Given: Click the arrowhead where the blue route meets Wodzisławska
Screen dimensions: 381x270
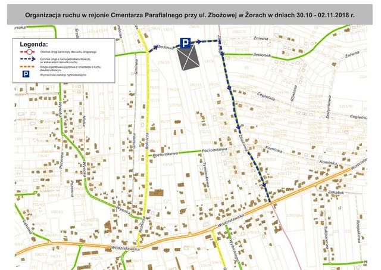Looking at the screenshot, I should [268, 198].
